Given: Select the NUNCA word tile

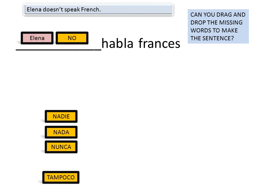Looking at the screenshot, I should coord(61,147).
